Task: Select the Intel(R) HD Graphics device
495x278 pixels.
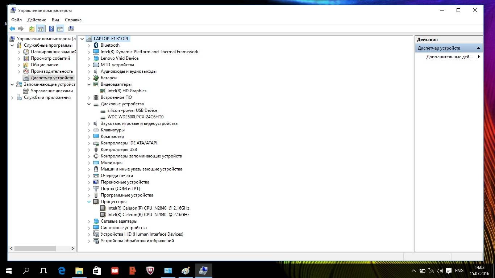Action: 127,91
